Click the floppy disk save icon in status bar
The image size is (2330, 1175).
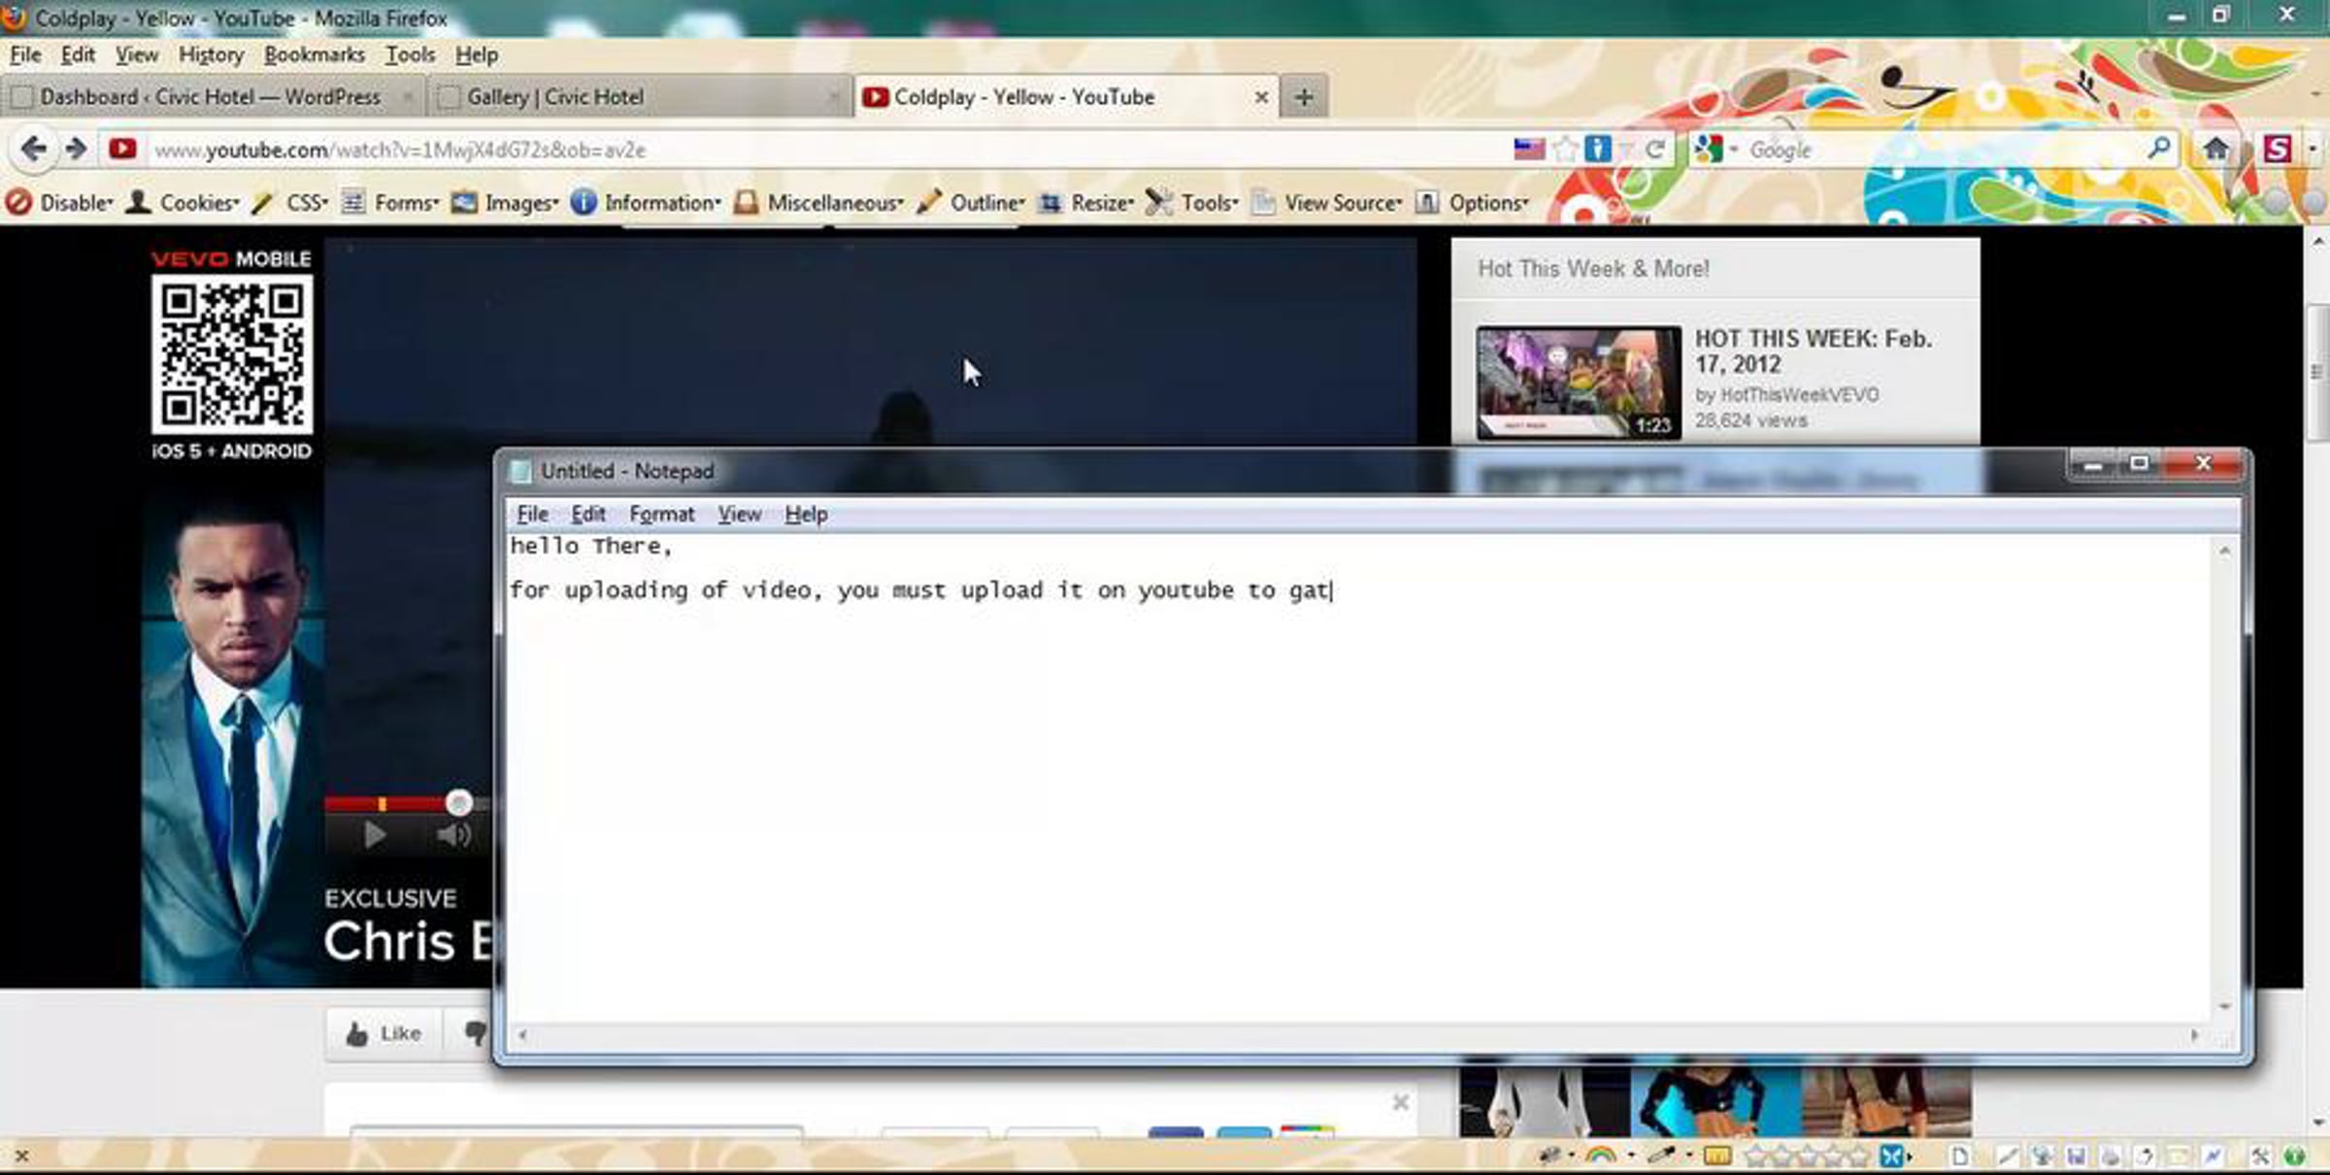point(2076,1156)
